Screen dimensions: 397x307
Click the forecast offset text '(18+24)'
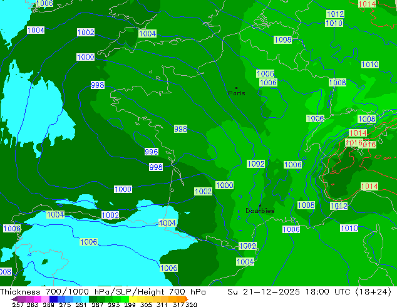[x=373, y=292]
